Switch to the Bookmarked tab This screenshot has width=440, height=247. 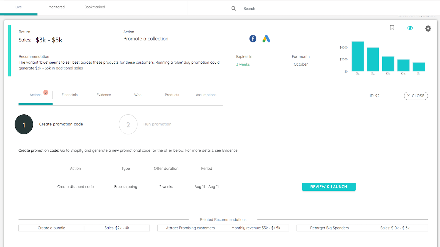pos(95,7)
